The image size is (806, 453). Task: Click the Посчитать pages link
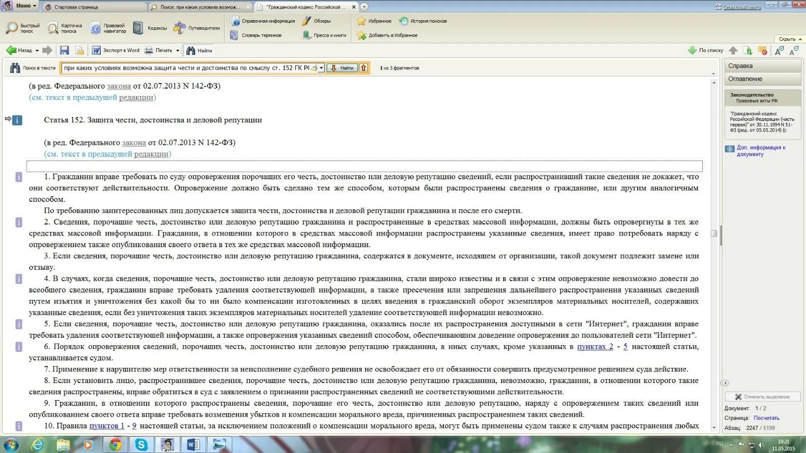[766, 418]
